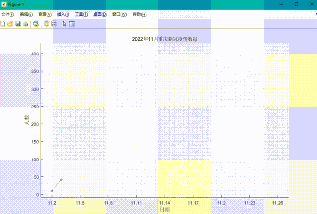The width and height of the screenshot is (317, 214).
Task: Click the x-axis tick label 11.11
Action: (x=137, y=203)
